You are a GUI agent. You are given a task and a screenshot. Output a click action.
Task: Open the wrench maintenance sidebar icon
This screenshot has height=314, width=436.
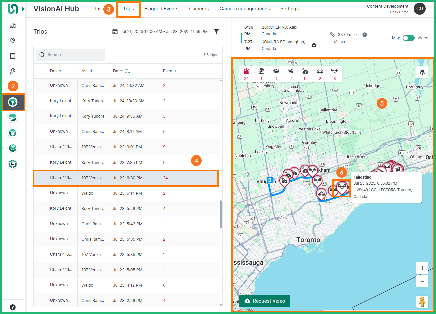click(13, 71)
